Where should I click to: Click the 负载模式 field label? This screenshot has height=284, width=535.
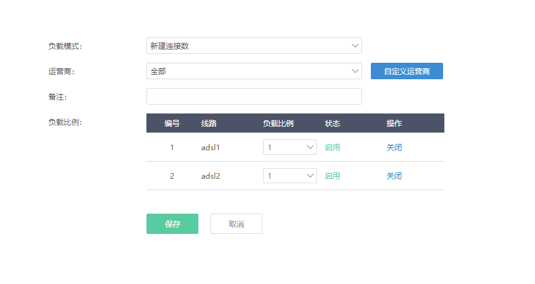pyautogui.click(x=65, y=46)
